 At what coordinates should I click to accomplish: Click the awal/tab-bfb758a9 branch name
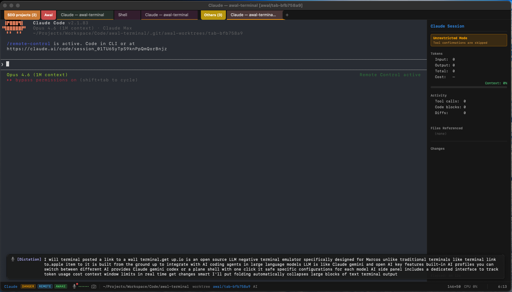pyautogui.click(x=231, y=286)
